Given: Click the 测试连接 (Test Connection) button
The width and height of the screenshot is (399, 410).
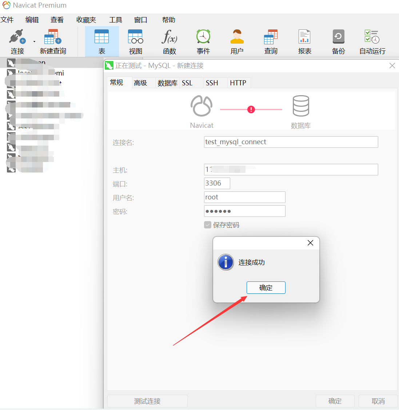Looking at the screenshot, I should click(x=147, y=401).
